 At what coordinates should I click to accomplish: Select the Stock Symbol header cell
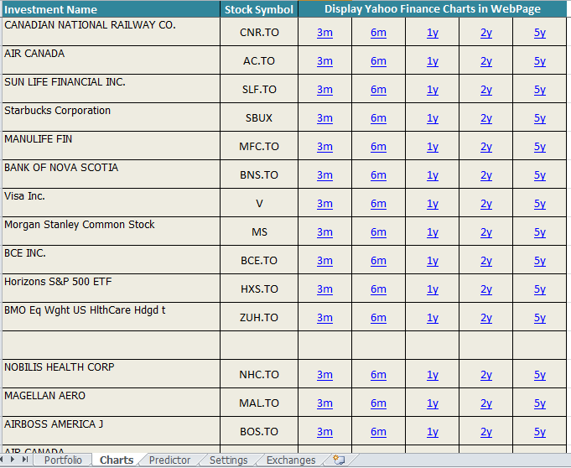259,9
